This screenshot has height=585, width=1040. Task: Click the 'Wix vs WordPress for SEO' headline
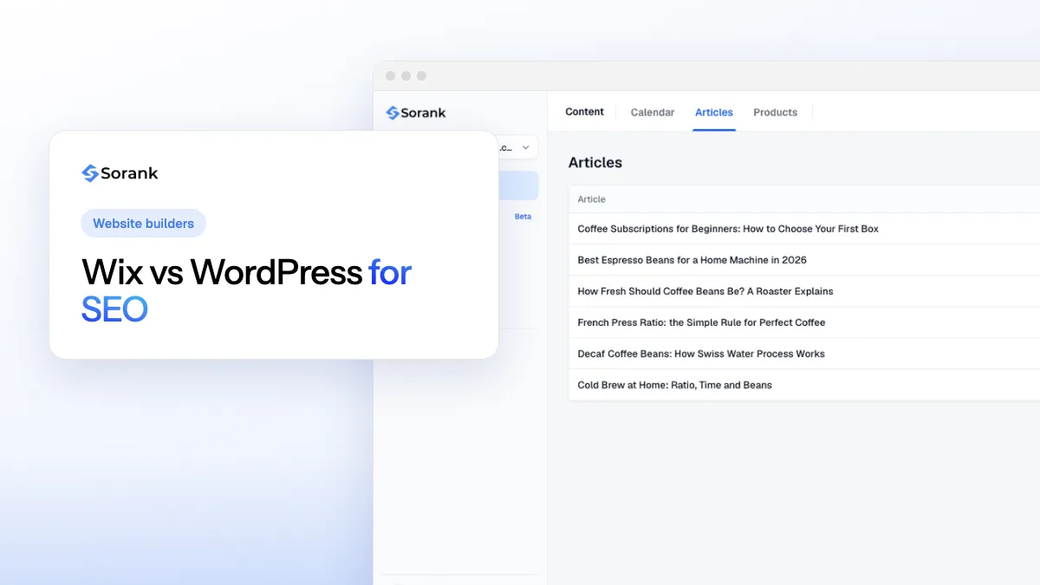(x=246, y=290)
